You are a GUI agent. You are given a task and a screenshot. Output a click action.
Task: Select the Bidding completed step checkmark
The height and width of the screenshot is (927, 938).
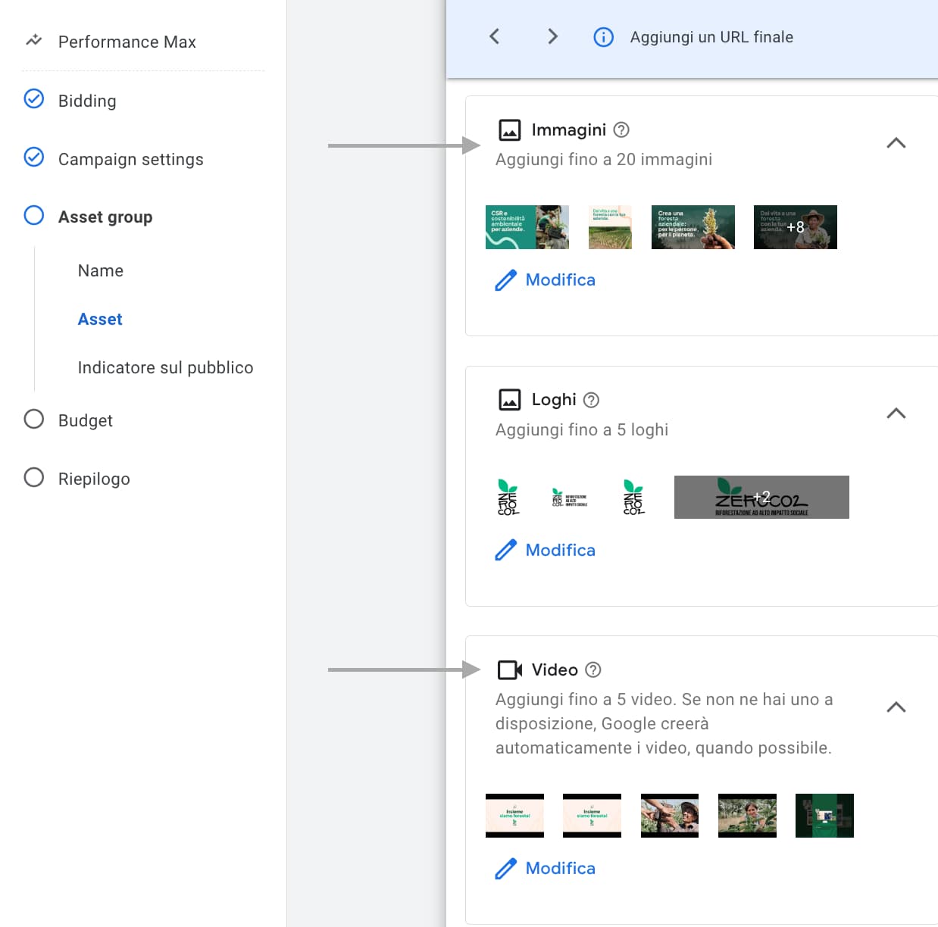[x=34, y=99]
